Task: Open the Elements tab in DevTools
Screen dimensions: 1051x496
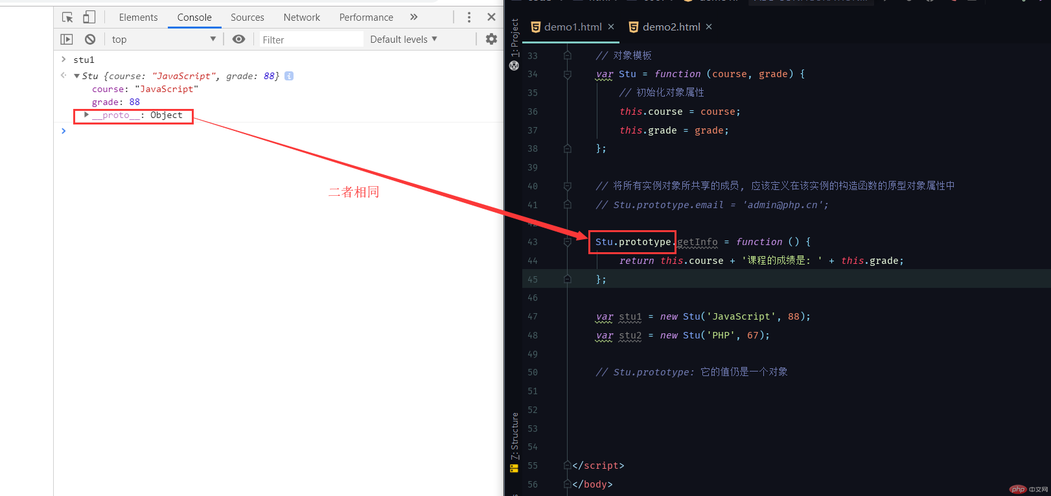Action: tap(138, 18)
